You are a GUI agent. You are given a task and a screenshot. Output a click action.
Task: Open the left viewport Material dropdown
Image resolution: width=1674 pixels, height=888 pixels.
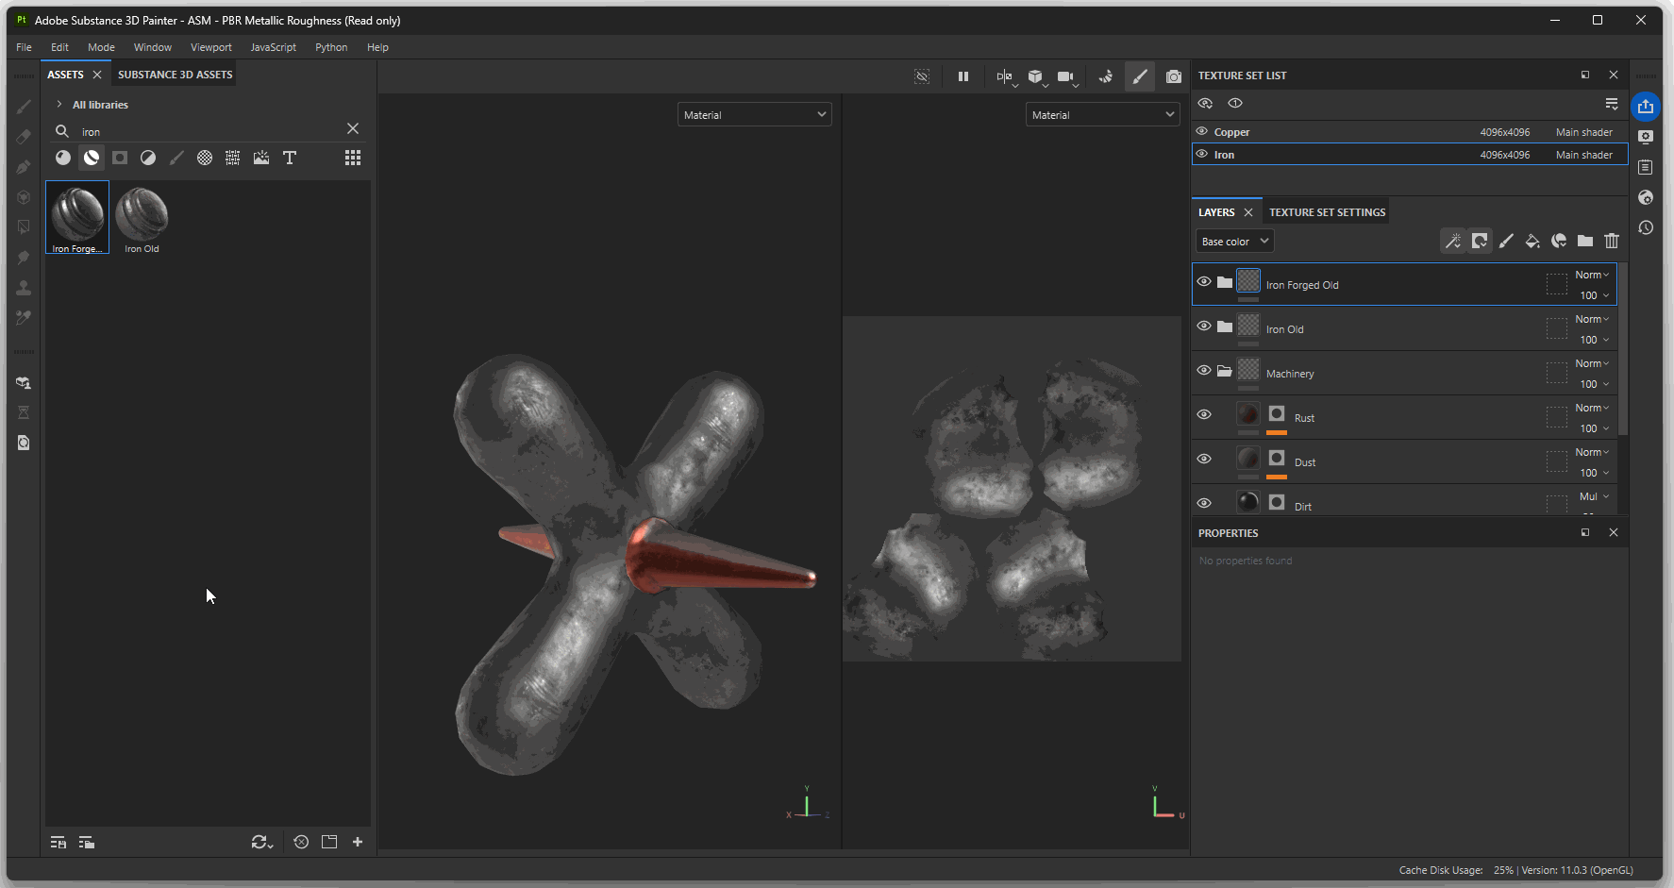754,115
